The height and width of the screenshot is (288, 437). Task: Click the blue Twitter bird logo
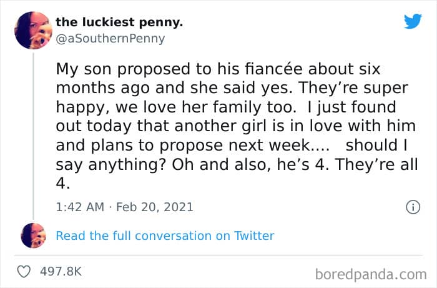coord(413,21)
